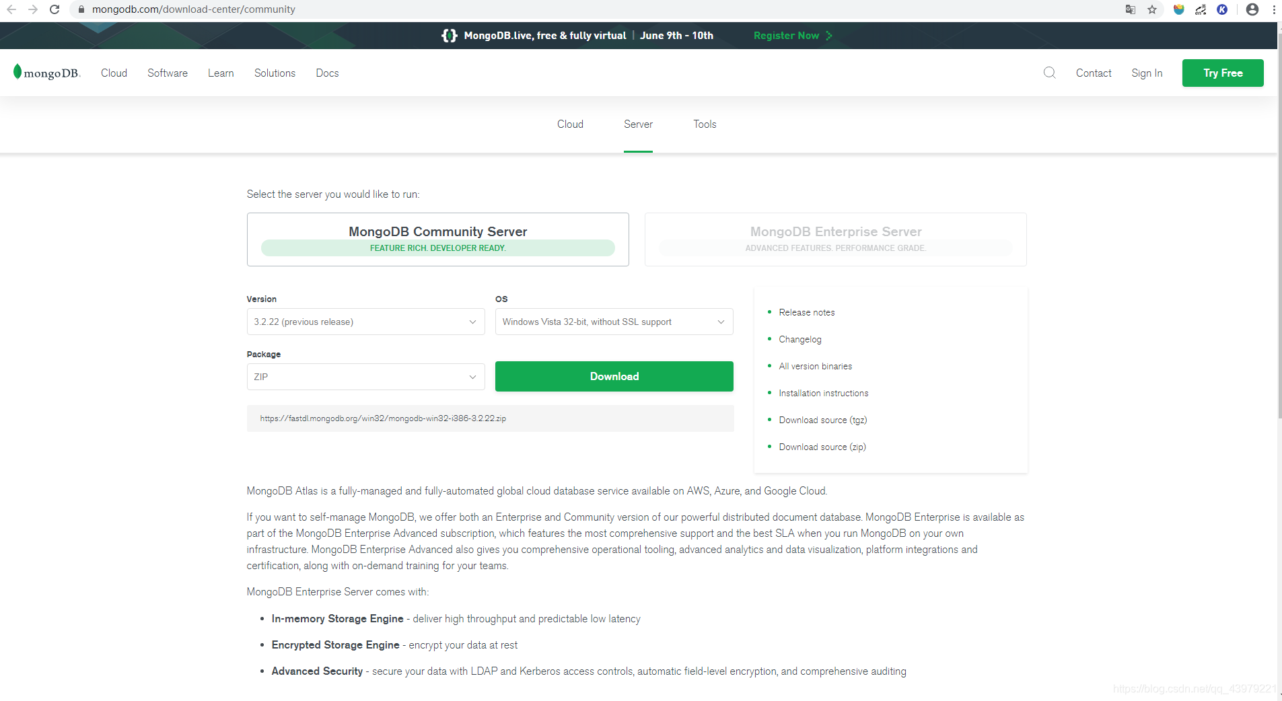Click the browser address bar URL
Screen dimensions: 1282x701
[x=194, y=9]
